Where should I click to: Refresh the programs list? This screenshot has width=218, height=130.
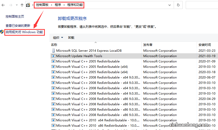coord(178,5)
